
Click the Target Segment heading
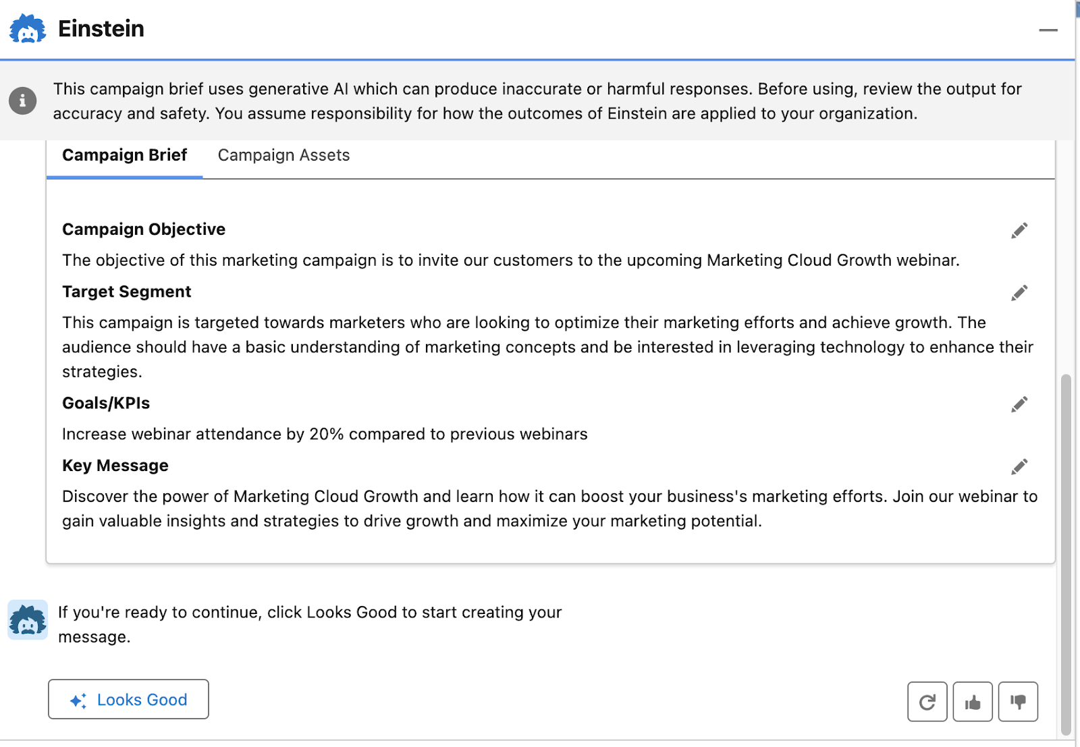[x=127, y=292]
